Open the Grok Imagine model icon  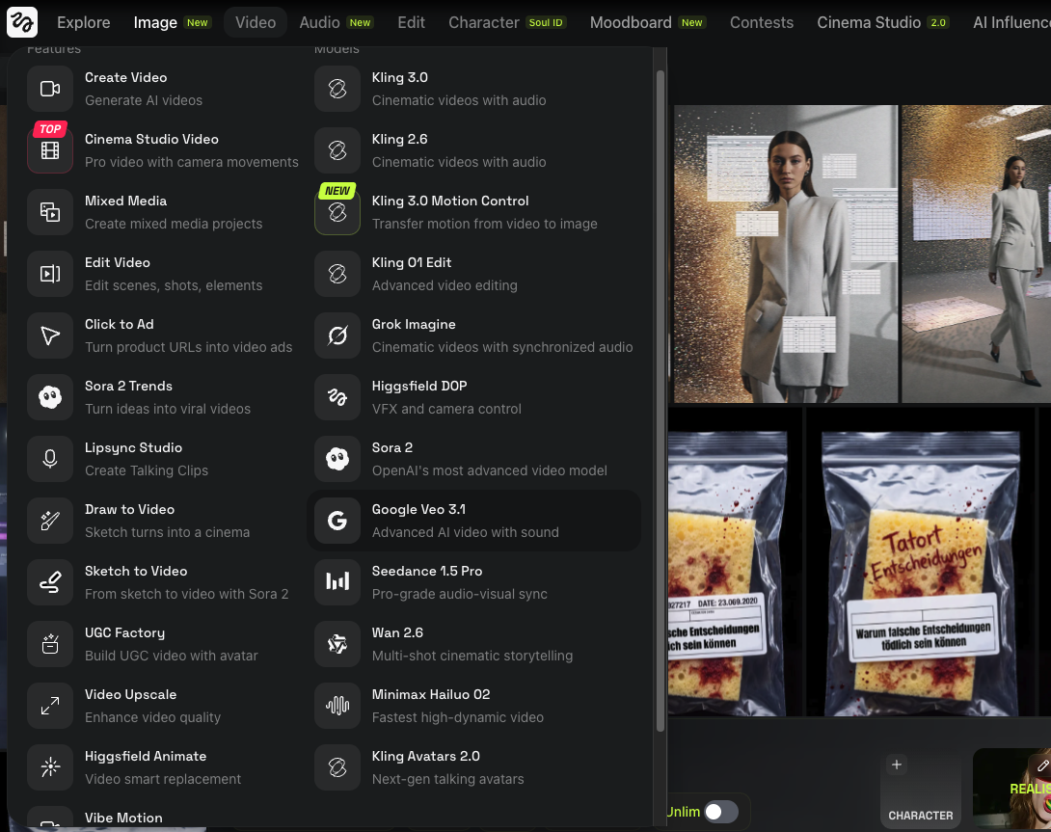coord(337,335)
